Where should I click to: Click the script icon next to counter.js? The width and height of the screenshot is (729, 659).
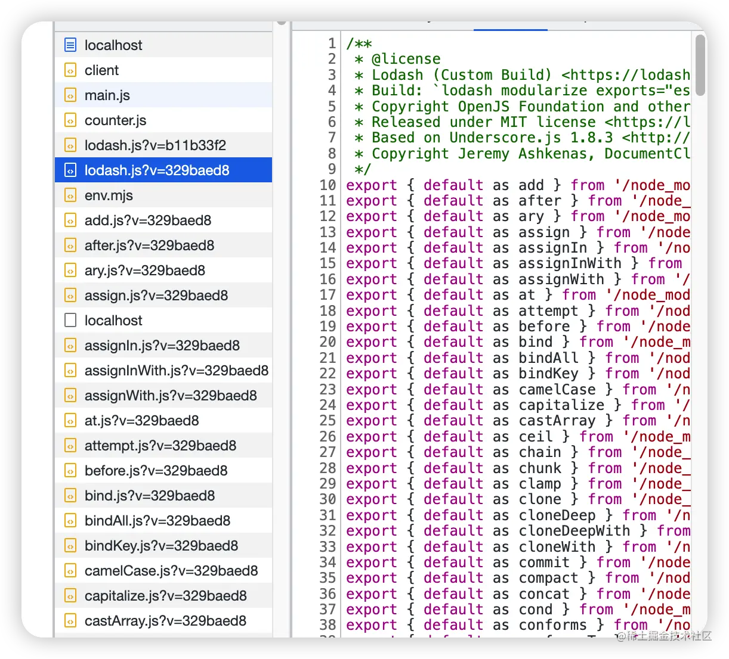(x=70, y=120)
